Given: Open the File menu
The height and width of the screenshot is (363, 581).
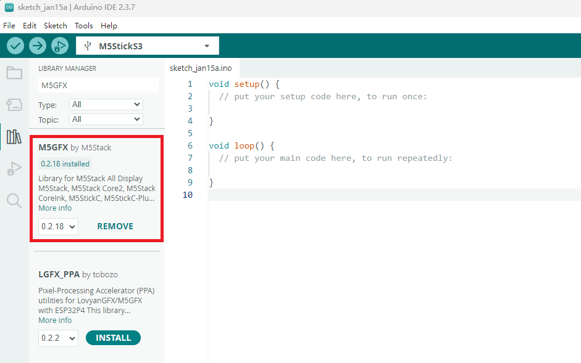Looking at the screenshot, I should [9, 26].
